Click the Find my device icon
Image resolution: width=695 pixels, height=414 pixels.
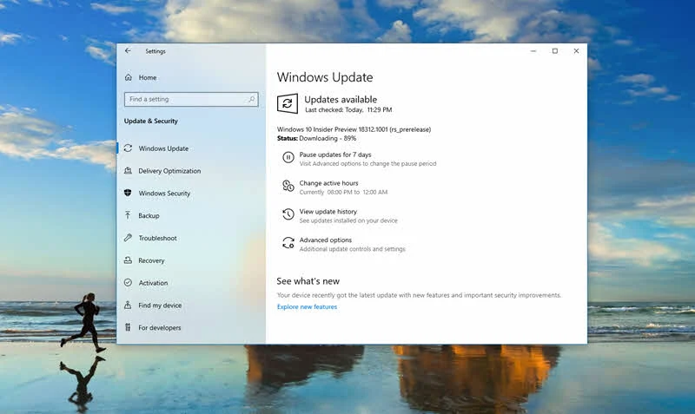point(128,306)
